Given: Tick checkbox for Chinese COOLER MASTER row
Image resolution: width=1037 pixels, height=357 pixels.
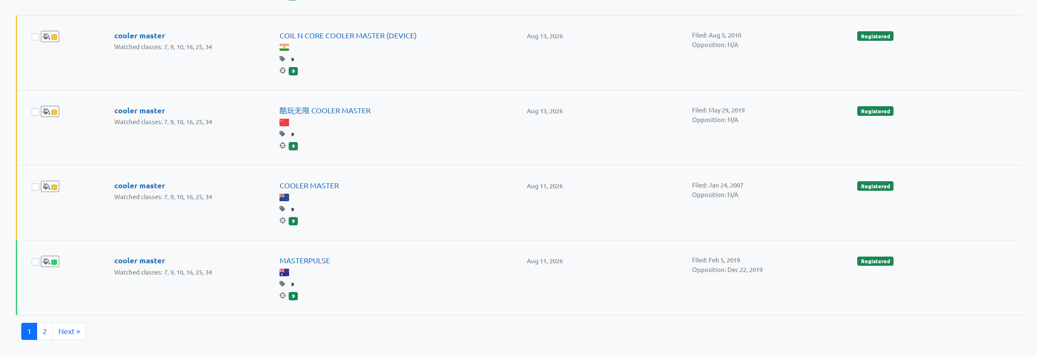Looking at the screenshot, I should pos(35,112).
